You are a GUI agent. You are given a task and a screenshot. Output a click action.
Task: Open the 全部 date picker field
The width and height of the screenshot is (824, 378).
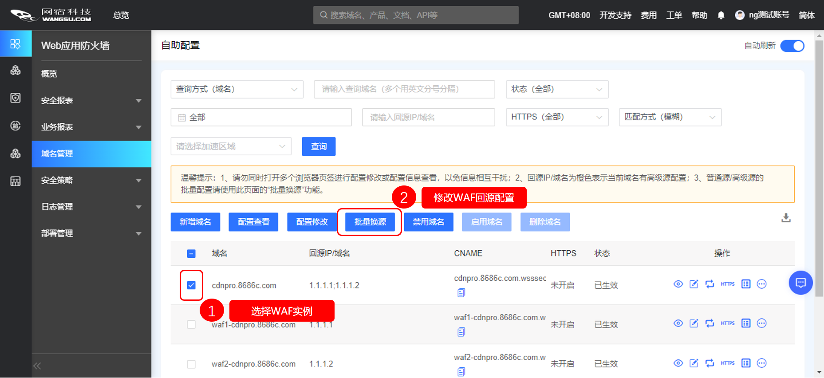(x=261, y=117)
